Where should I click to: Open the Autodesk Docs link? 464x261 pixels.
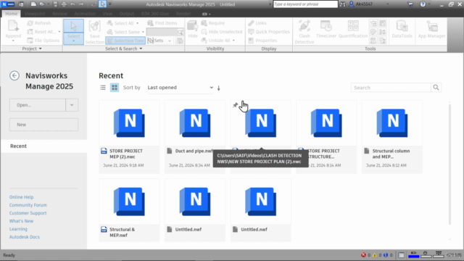pos(24,237)
